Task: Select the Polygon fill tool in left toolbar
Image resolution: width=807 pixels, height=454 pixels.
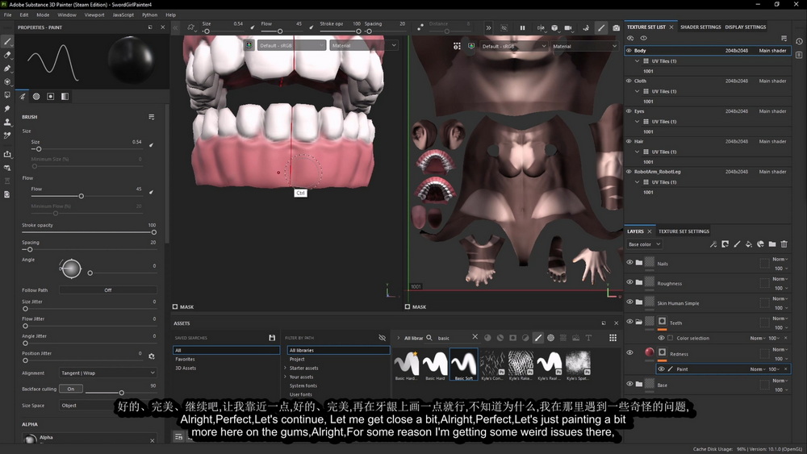Action: click(x=7, y=81)
